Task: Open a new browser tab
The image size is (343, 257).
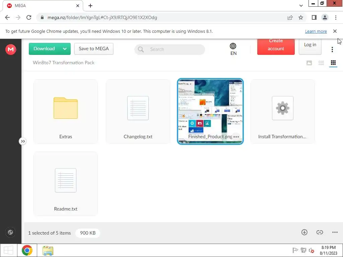Action: pyautogui.click(x=90, y=6)
